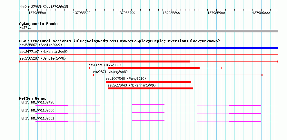287x140 pixels.
Task: Click the esv1007548 (Pang2010) label
Action: tap(126, 78)
